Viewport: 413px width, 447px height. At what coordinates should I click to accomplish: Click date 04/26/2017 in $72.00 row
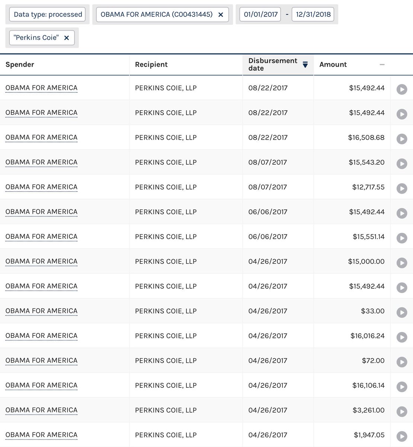pos(268,360)
